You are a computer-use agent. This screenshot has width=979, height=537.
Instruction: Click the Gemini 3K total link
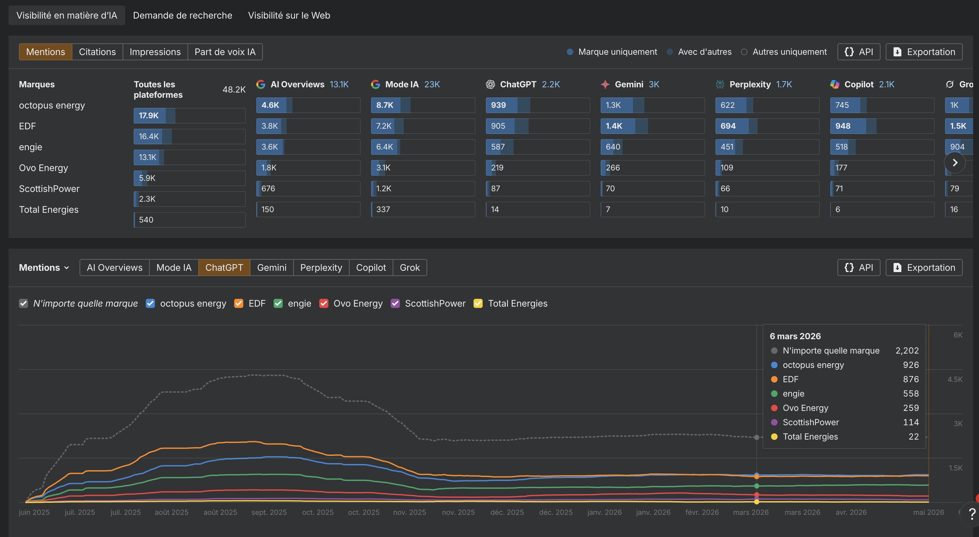(x=654, y=84)
